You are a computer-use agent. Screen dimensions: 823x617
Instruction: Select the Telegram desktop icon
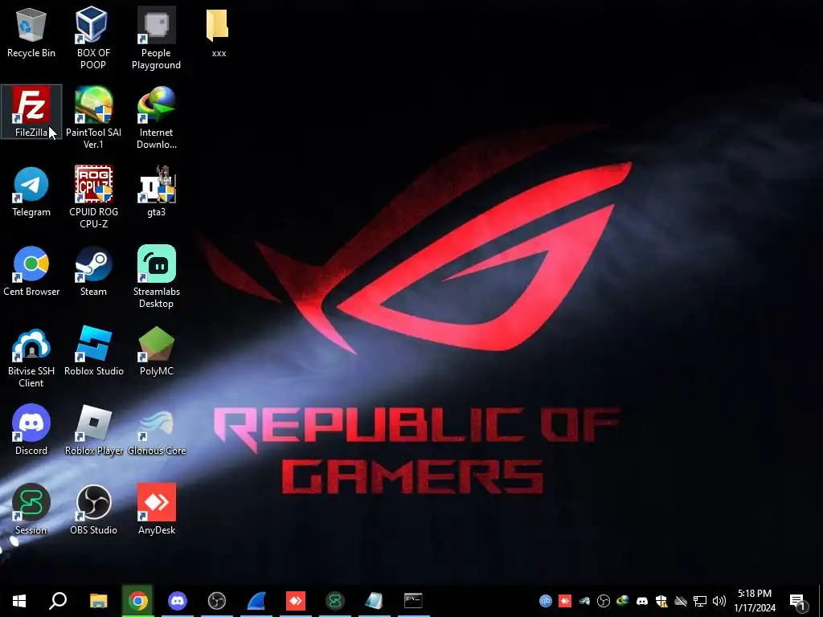coord(31,191)
